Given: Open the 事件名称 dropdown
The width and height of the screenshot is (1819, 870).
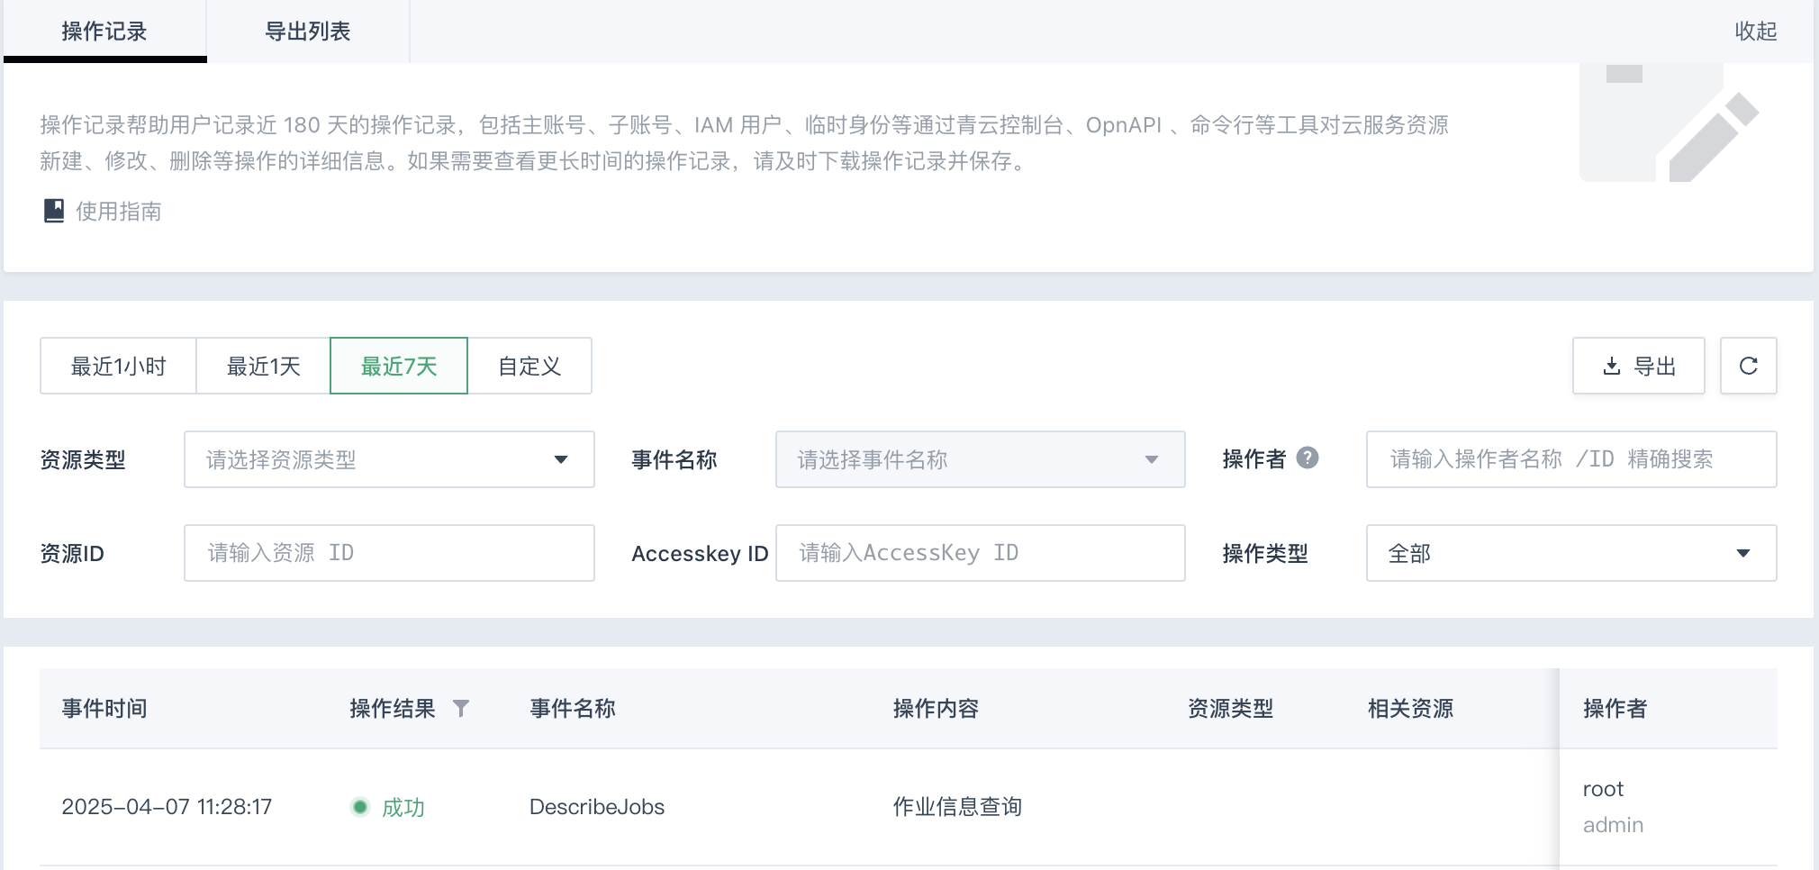Looking at the screenshot, I should pyautogui.click(x=980, y=459).
